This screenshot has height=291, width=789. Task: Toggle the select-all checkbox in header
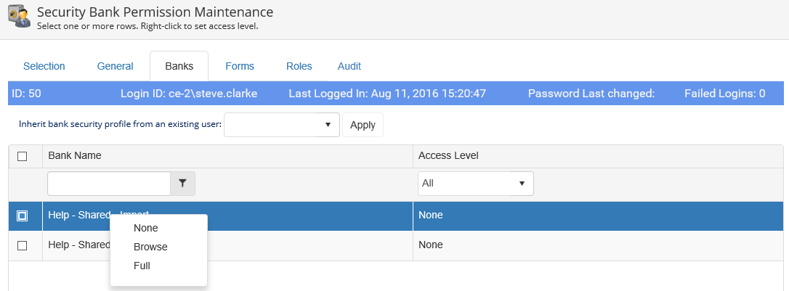click(x=22, y=157)
